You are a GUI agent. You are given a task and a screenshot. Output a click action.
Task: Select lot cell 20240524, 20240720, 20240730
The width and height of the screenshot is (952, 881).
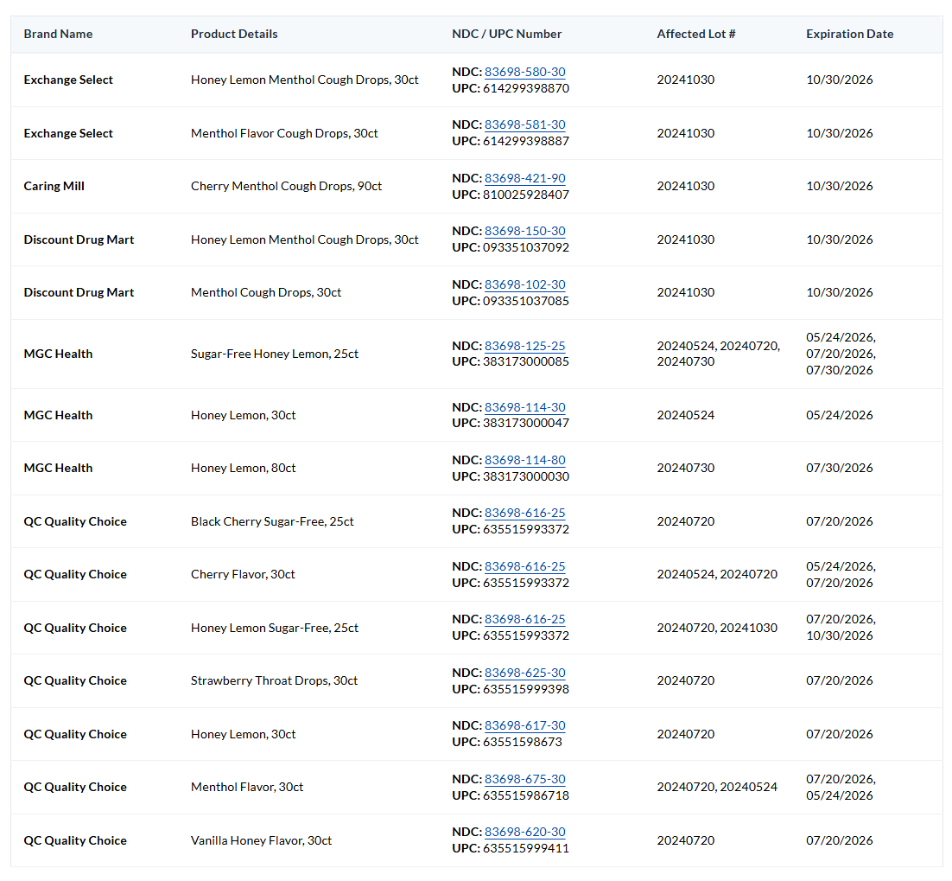[718, 354]
